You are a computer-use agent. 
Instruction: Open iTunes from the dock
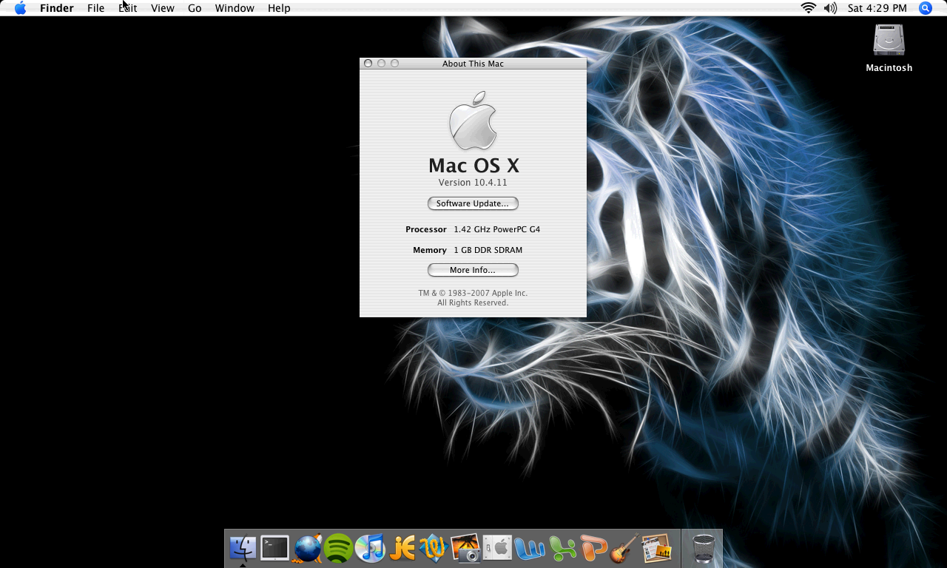tap(371, 548)
